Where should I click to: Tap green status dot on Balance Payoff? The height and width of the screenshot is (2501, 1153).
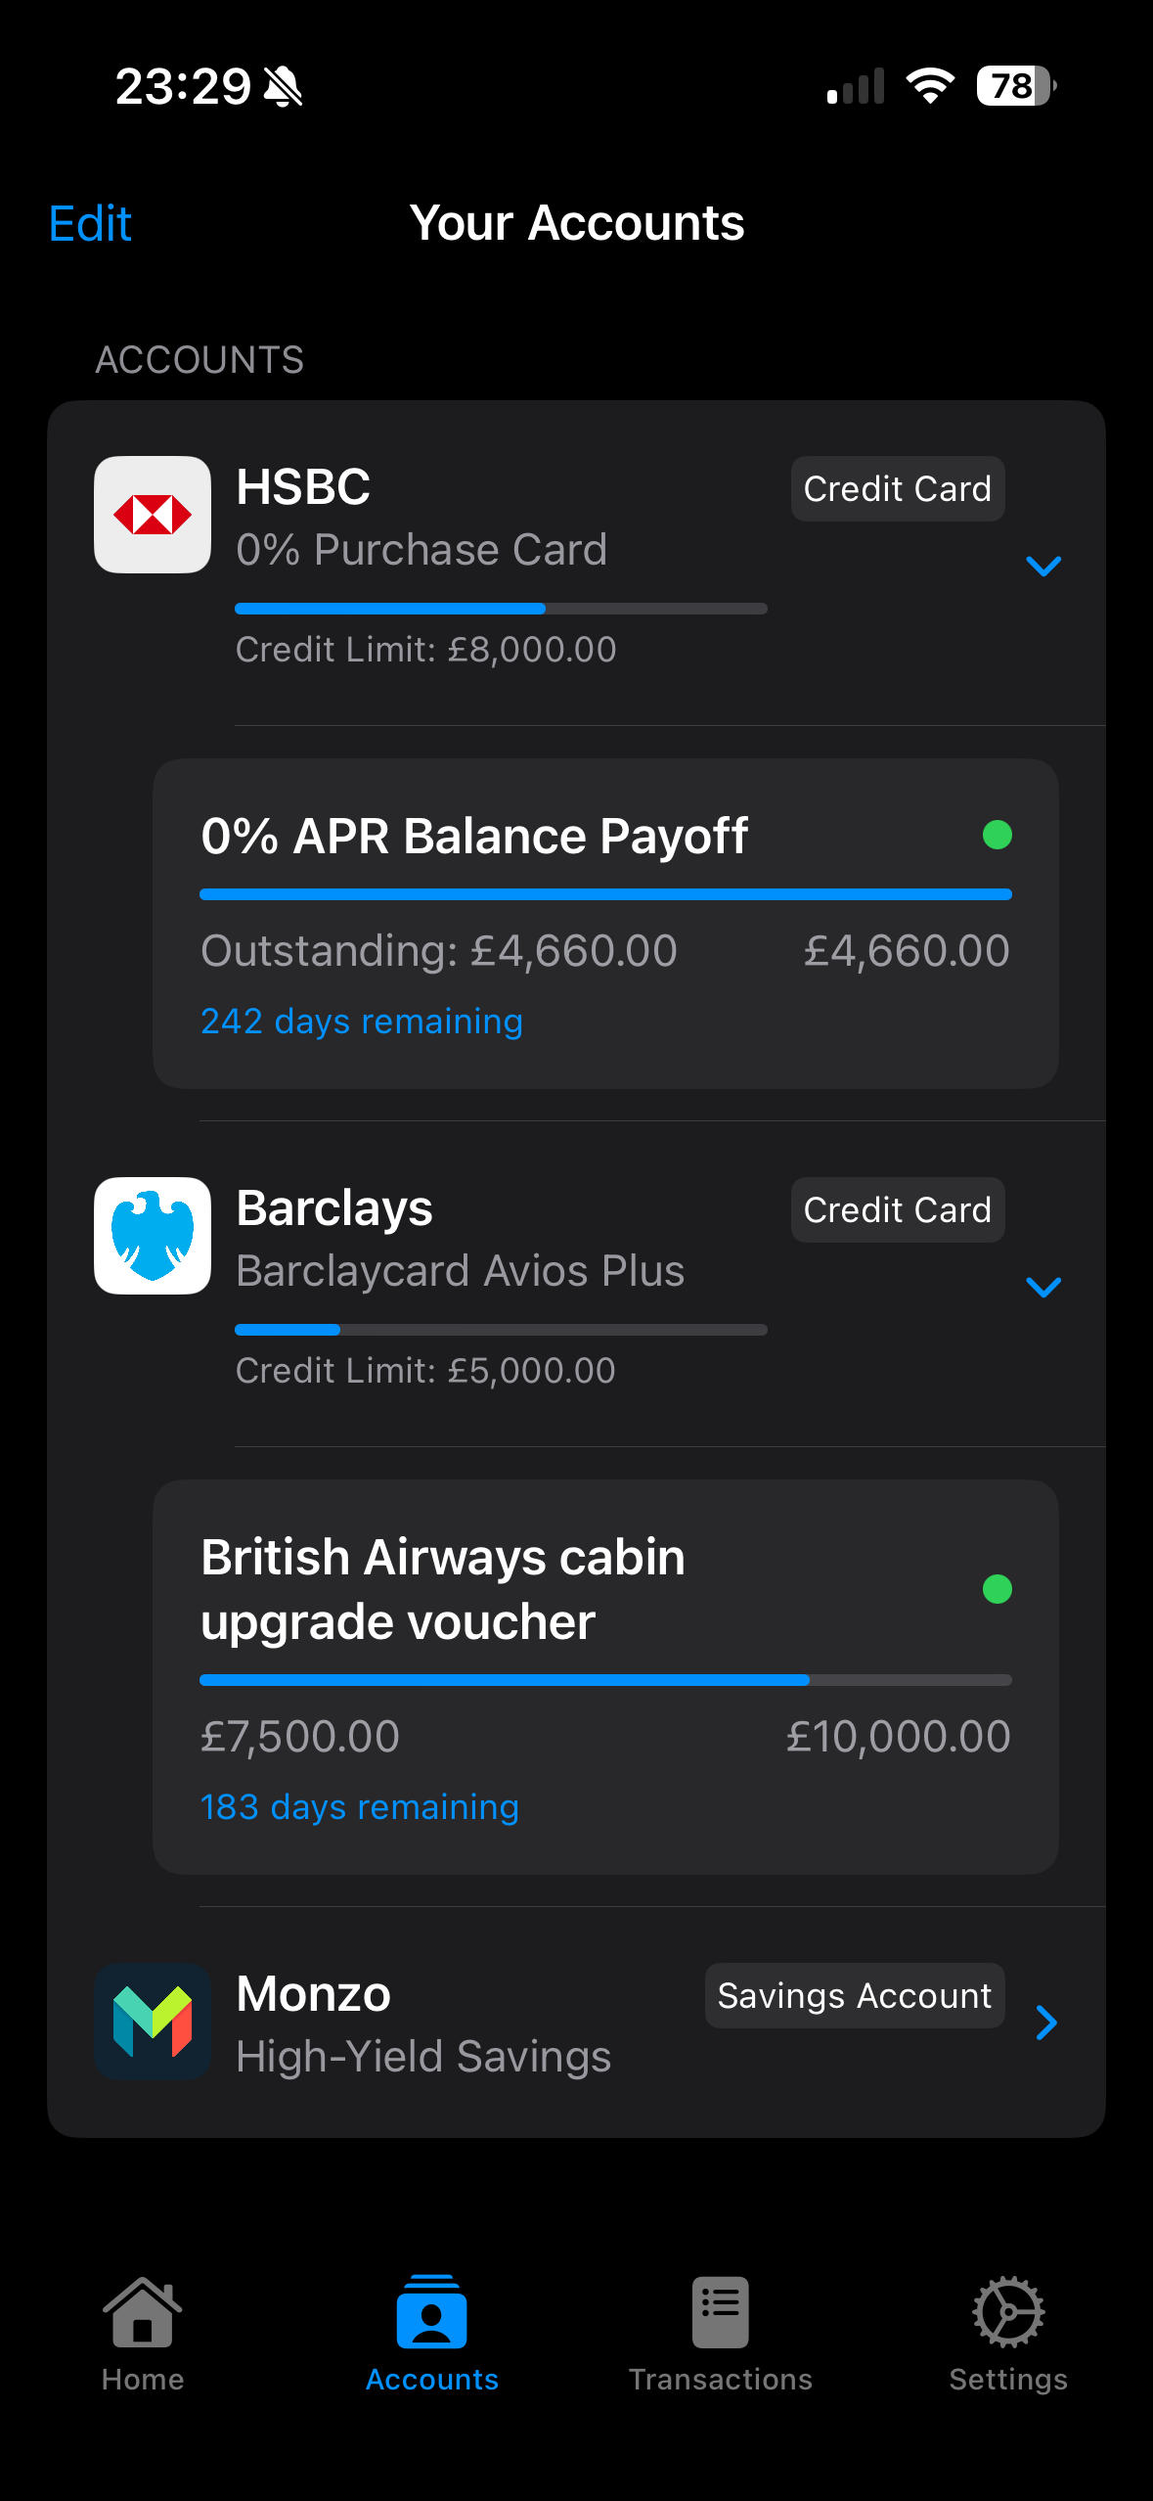click(997, 835)
